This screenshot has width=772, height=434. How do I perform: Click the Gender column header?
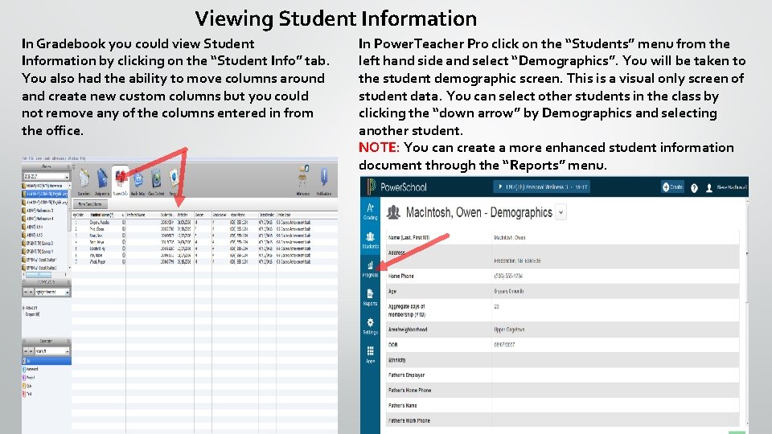click(x=199, y=215)
